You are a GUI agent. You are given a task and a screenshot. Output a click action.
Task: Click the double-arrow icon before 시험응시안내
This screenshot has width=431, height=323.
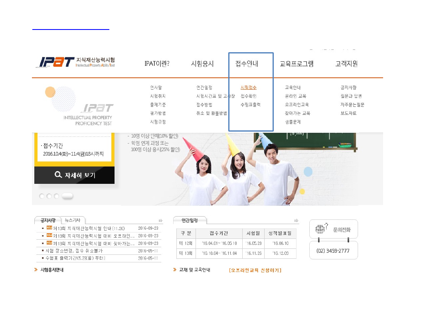[36, 270]
